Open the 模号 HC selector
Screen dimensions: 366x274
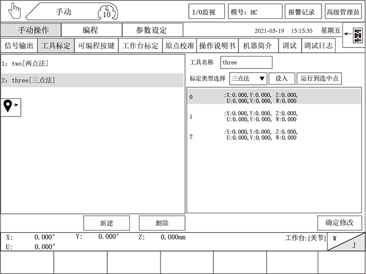click(x=256, y=12)
